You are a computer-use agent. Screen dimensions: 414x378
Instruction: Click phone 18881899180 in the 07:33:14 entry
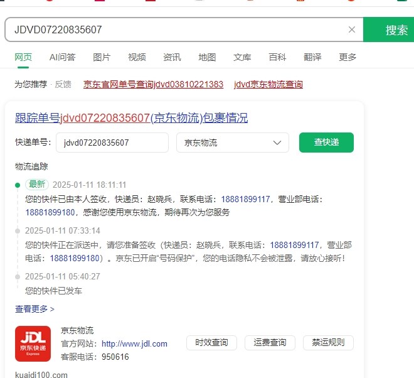point(75,258)
